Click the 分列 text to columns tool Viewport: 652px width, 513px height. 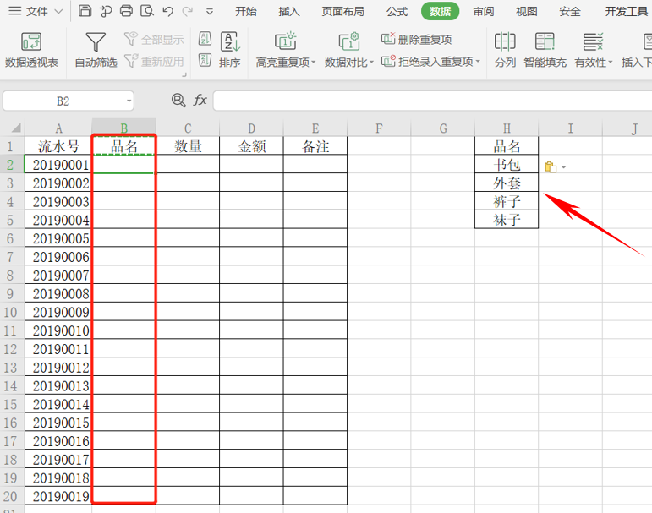click(505, 51)
